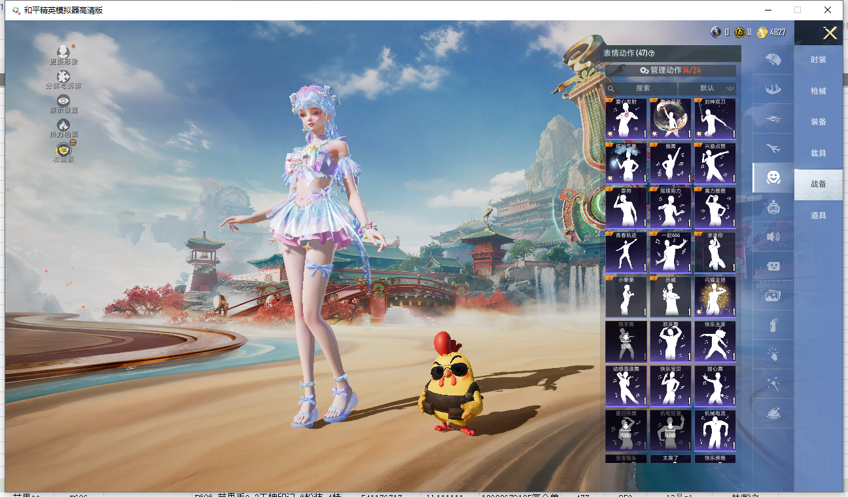
Task: Select the 战备 tab
Action: point(819,185)
